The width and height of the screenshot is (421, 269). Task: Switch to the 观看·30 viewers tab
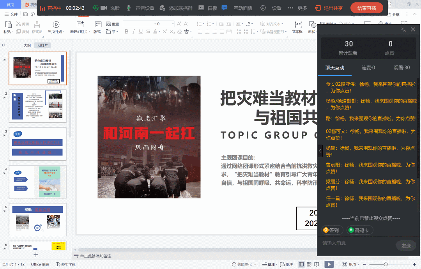tap(402, 67)
